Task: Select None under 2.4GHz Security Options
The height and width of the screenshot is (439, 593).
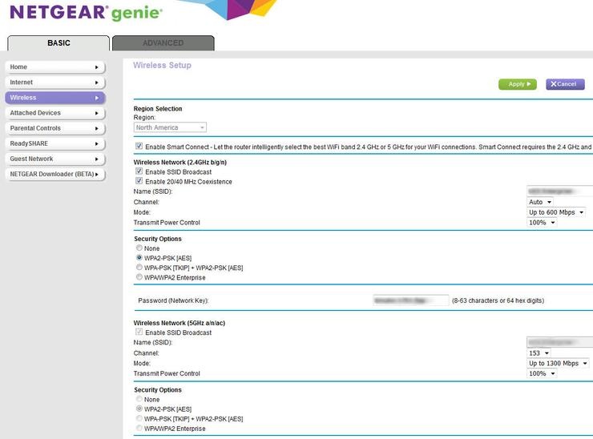Action: pyautogui.click(x=139, y=248)
